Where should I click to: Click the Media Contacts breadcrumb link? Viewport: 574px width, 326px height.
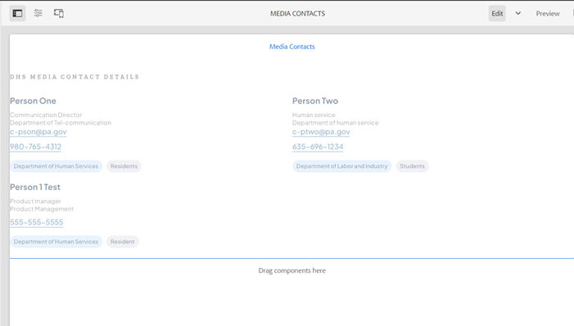pyautogui.click(x=292, y=47)
